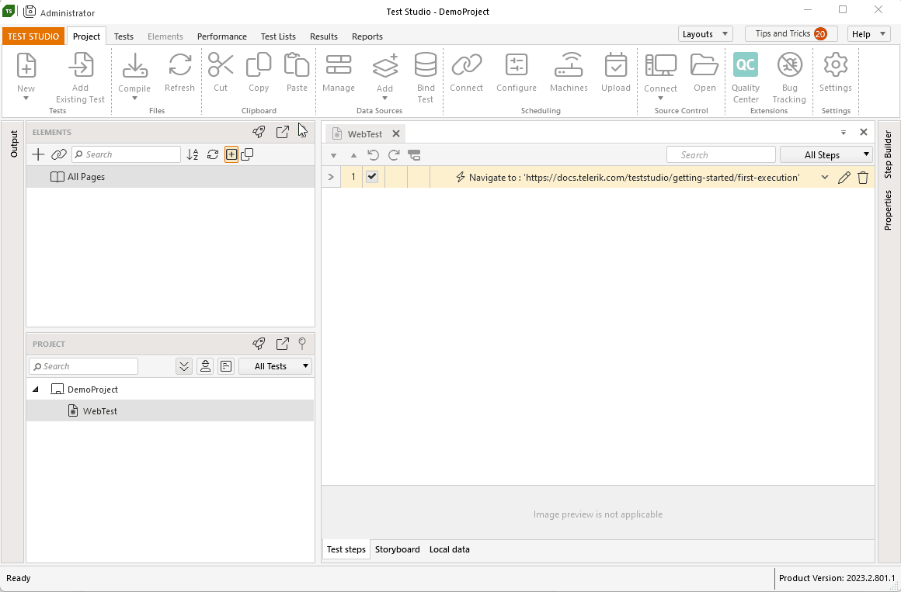Open Tips and Tricks
The height and width of the screenshot is (592, 901).
point(791,34)
